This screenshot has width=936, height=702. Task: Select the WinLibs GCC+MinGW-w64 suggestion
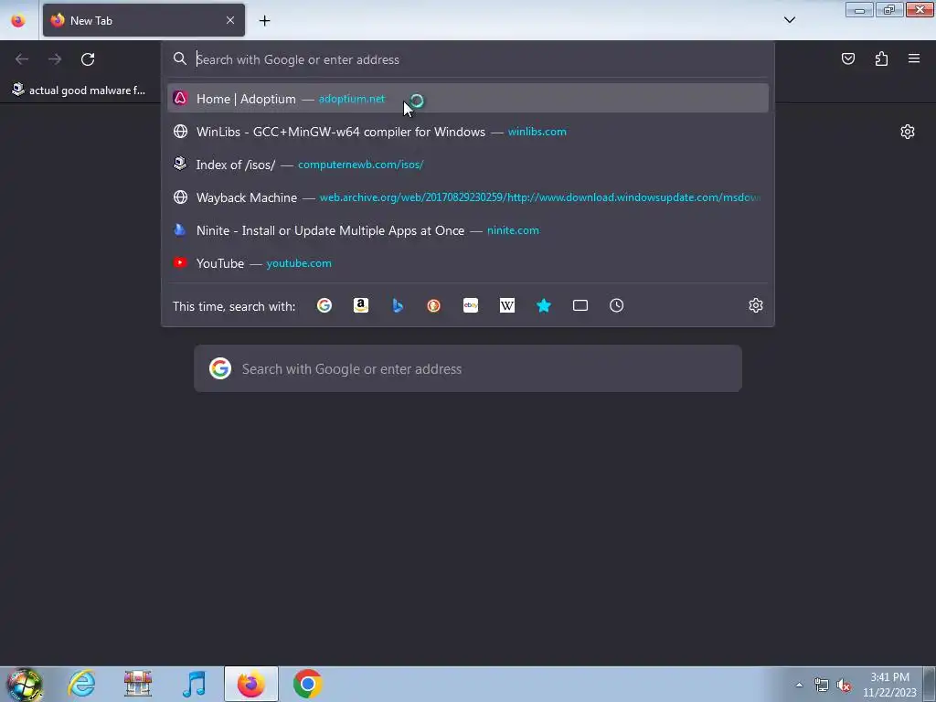coord(467,132)
